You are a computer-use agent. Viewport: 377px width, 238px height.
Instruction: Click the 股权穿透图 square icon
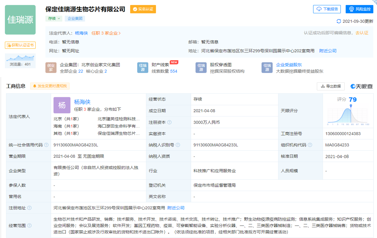pos(201,68)
